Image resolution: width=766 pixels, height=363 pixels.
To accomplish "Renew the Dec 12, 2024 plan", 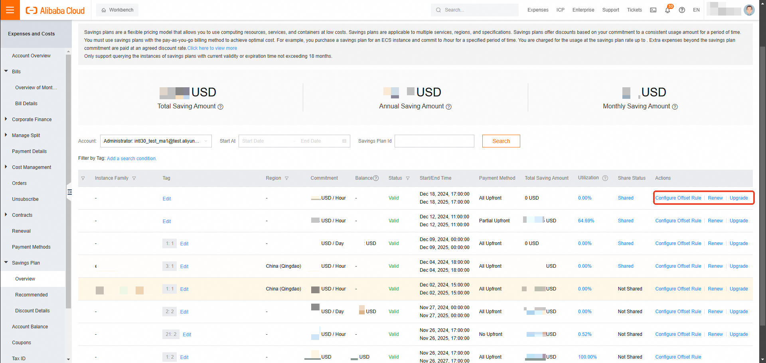I will tap(715, 221).
